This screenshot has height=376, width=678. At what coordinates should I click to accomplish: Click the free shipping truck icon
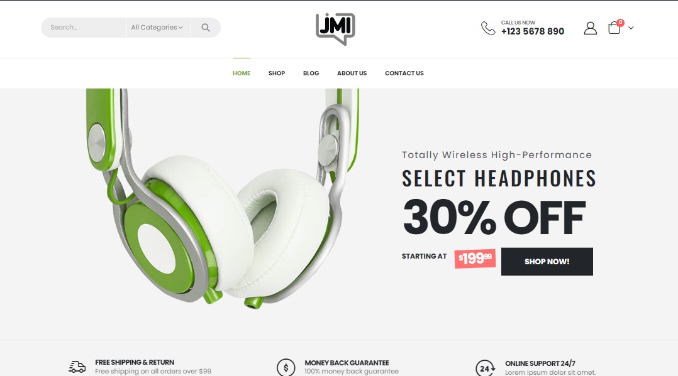coord(77,367)
